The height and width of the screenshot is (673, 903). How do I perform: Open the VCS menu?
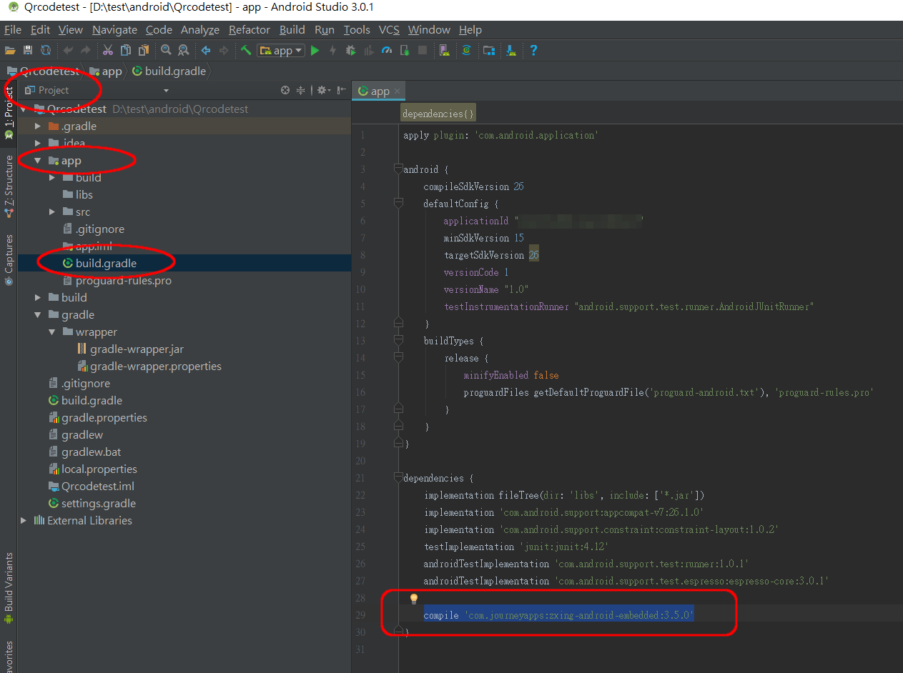(389, 29)
